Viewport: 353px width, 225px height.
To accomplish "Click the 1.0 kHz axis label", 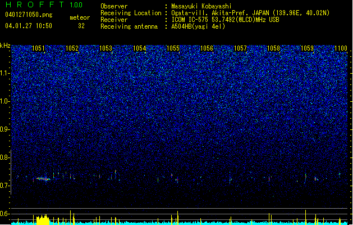I will click(5, 101).
